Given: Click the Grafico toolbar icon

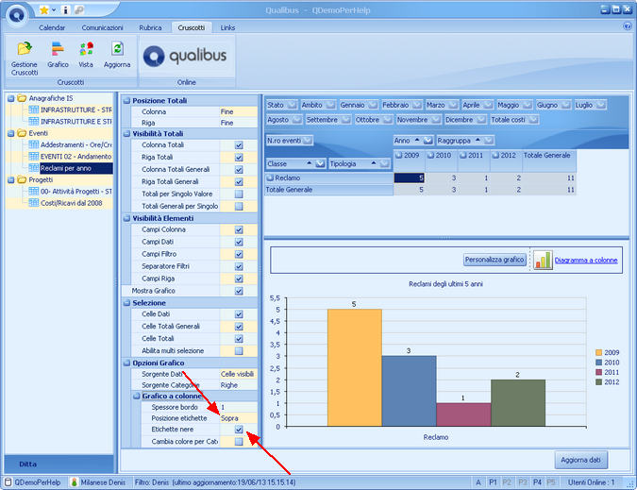Looking at the screenshot, I should [x=58, y=48].
